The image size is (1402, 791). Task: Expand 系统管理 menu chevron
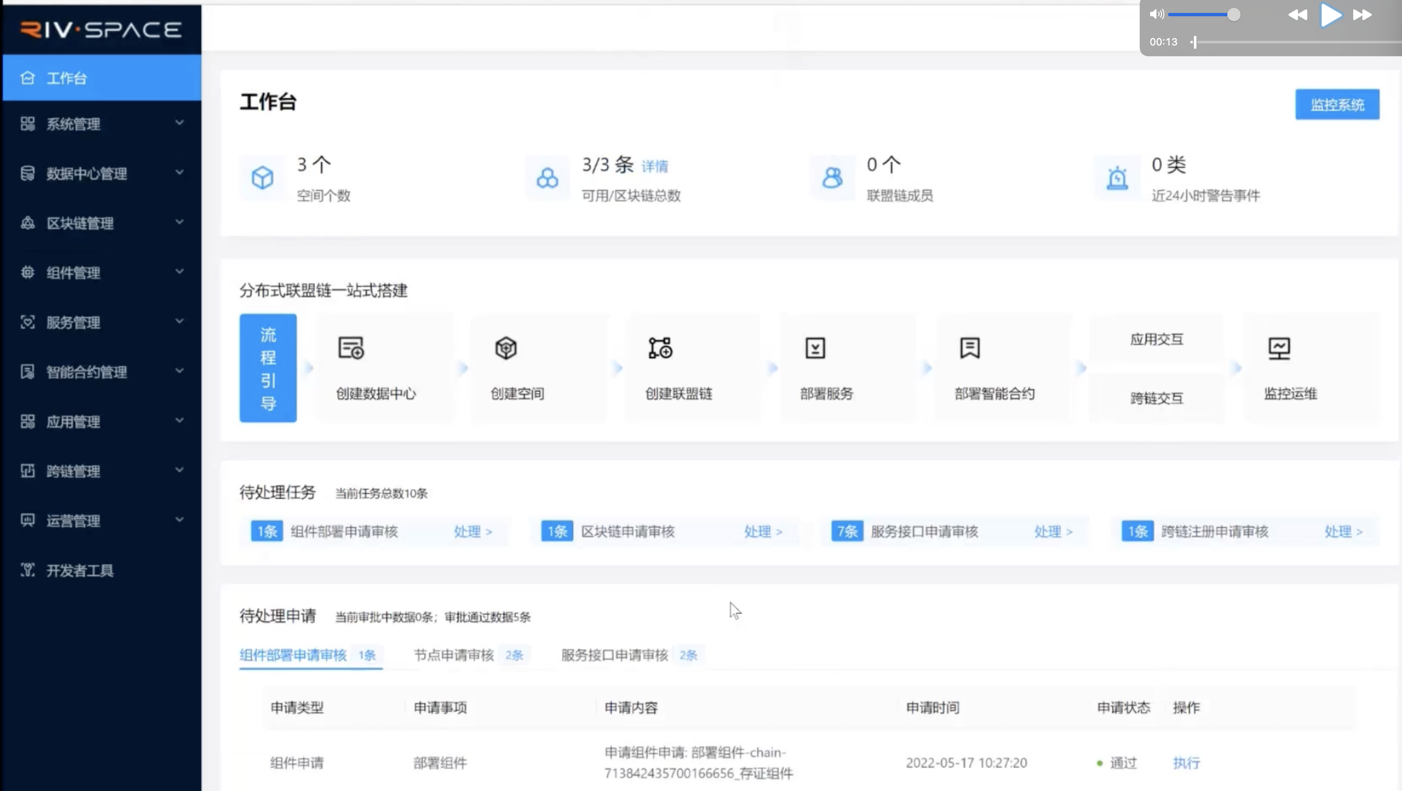pos(180,123)
